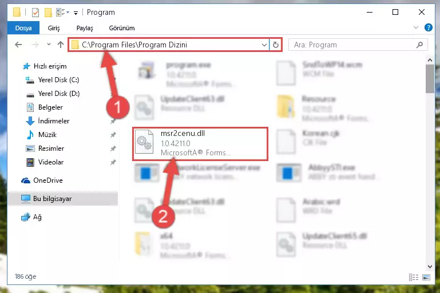Click the back navigation arrow
440x293 pixels.
[x=18, y=45]
